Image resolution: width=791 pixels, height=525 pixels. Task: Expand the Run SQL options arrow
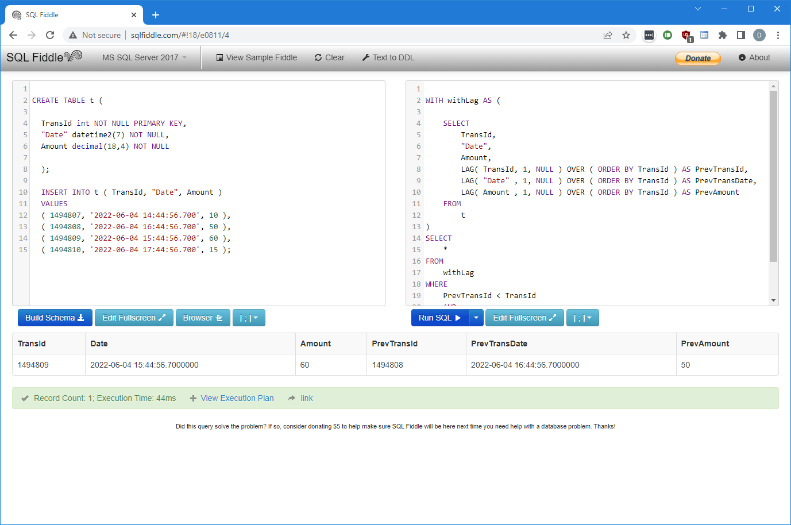pos(476,318)
